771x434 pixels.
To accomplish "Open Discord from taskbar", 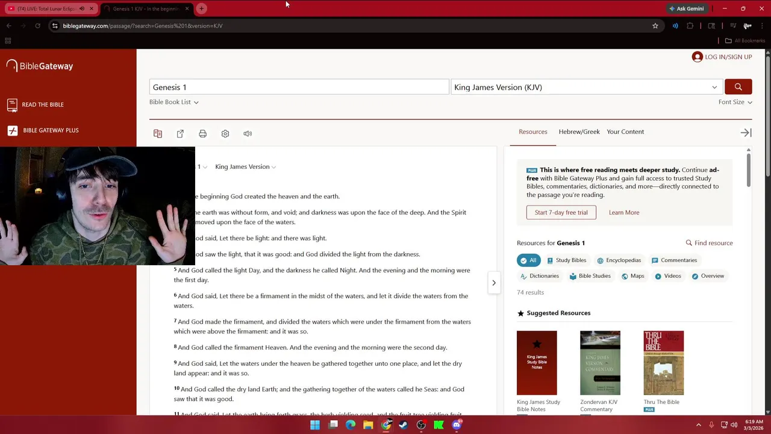I will click(x=457, y=425).
